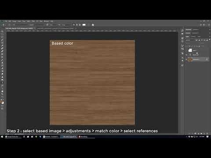
Task: Toggle text orientation in the options bar
Action: [x=10, y=25]
